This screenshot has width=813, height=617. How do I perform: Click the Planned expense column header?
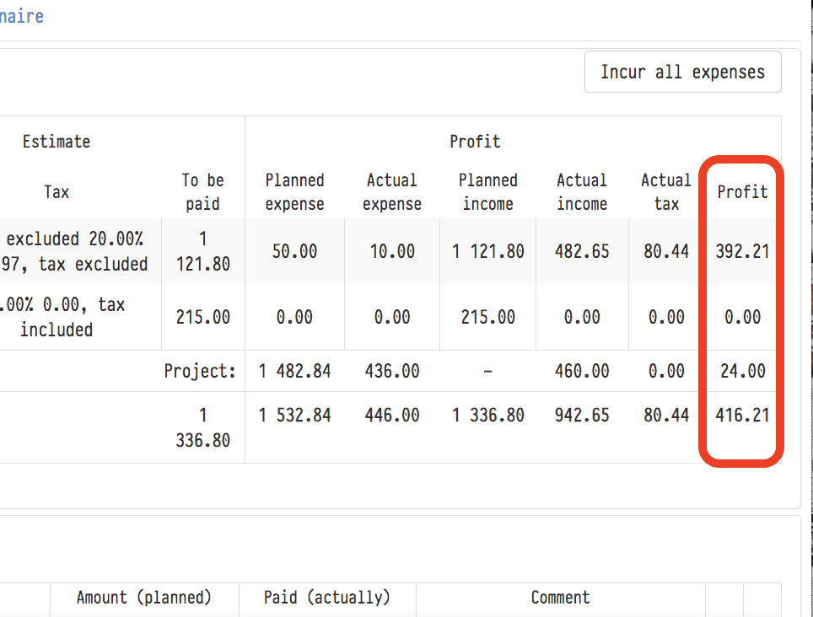294,192
